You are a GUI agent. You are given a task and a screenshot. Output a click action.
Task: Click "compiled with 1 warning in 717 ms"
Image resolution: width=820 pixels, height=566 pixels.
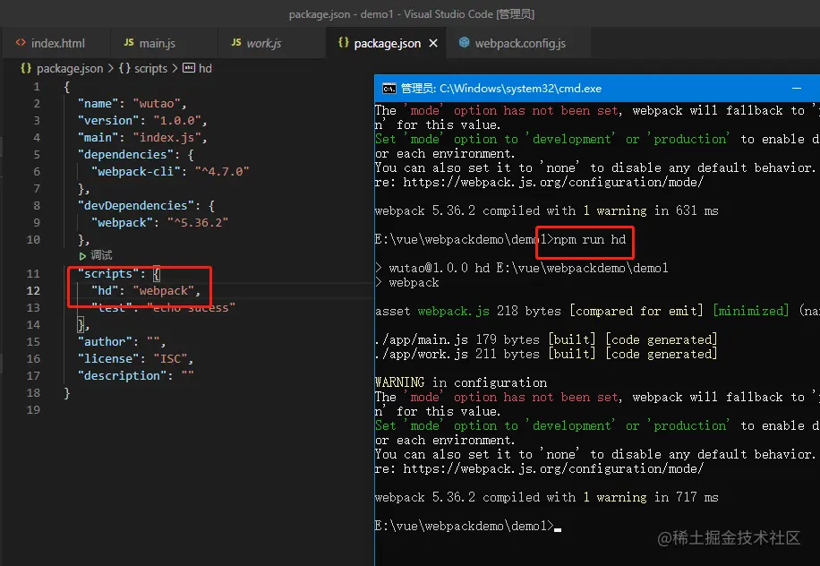click(x=601, y=497)
